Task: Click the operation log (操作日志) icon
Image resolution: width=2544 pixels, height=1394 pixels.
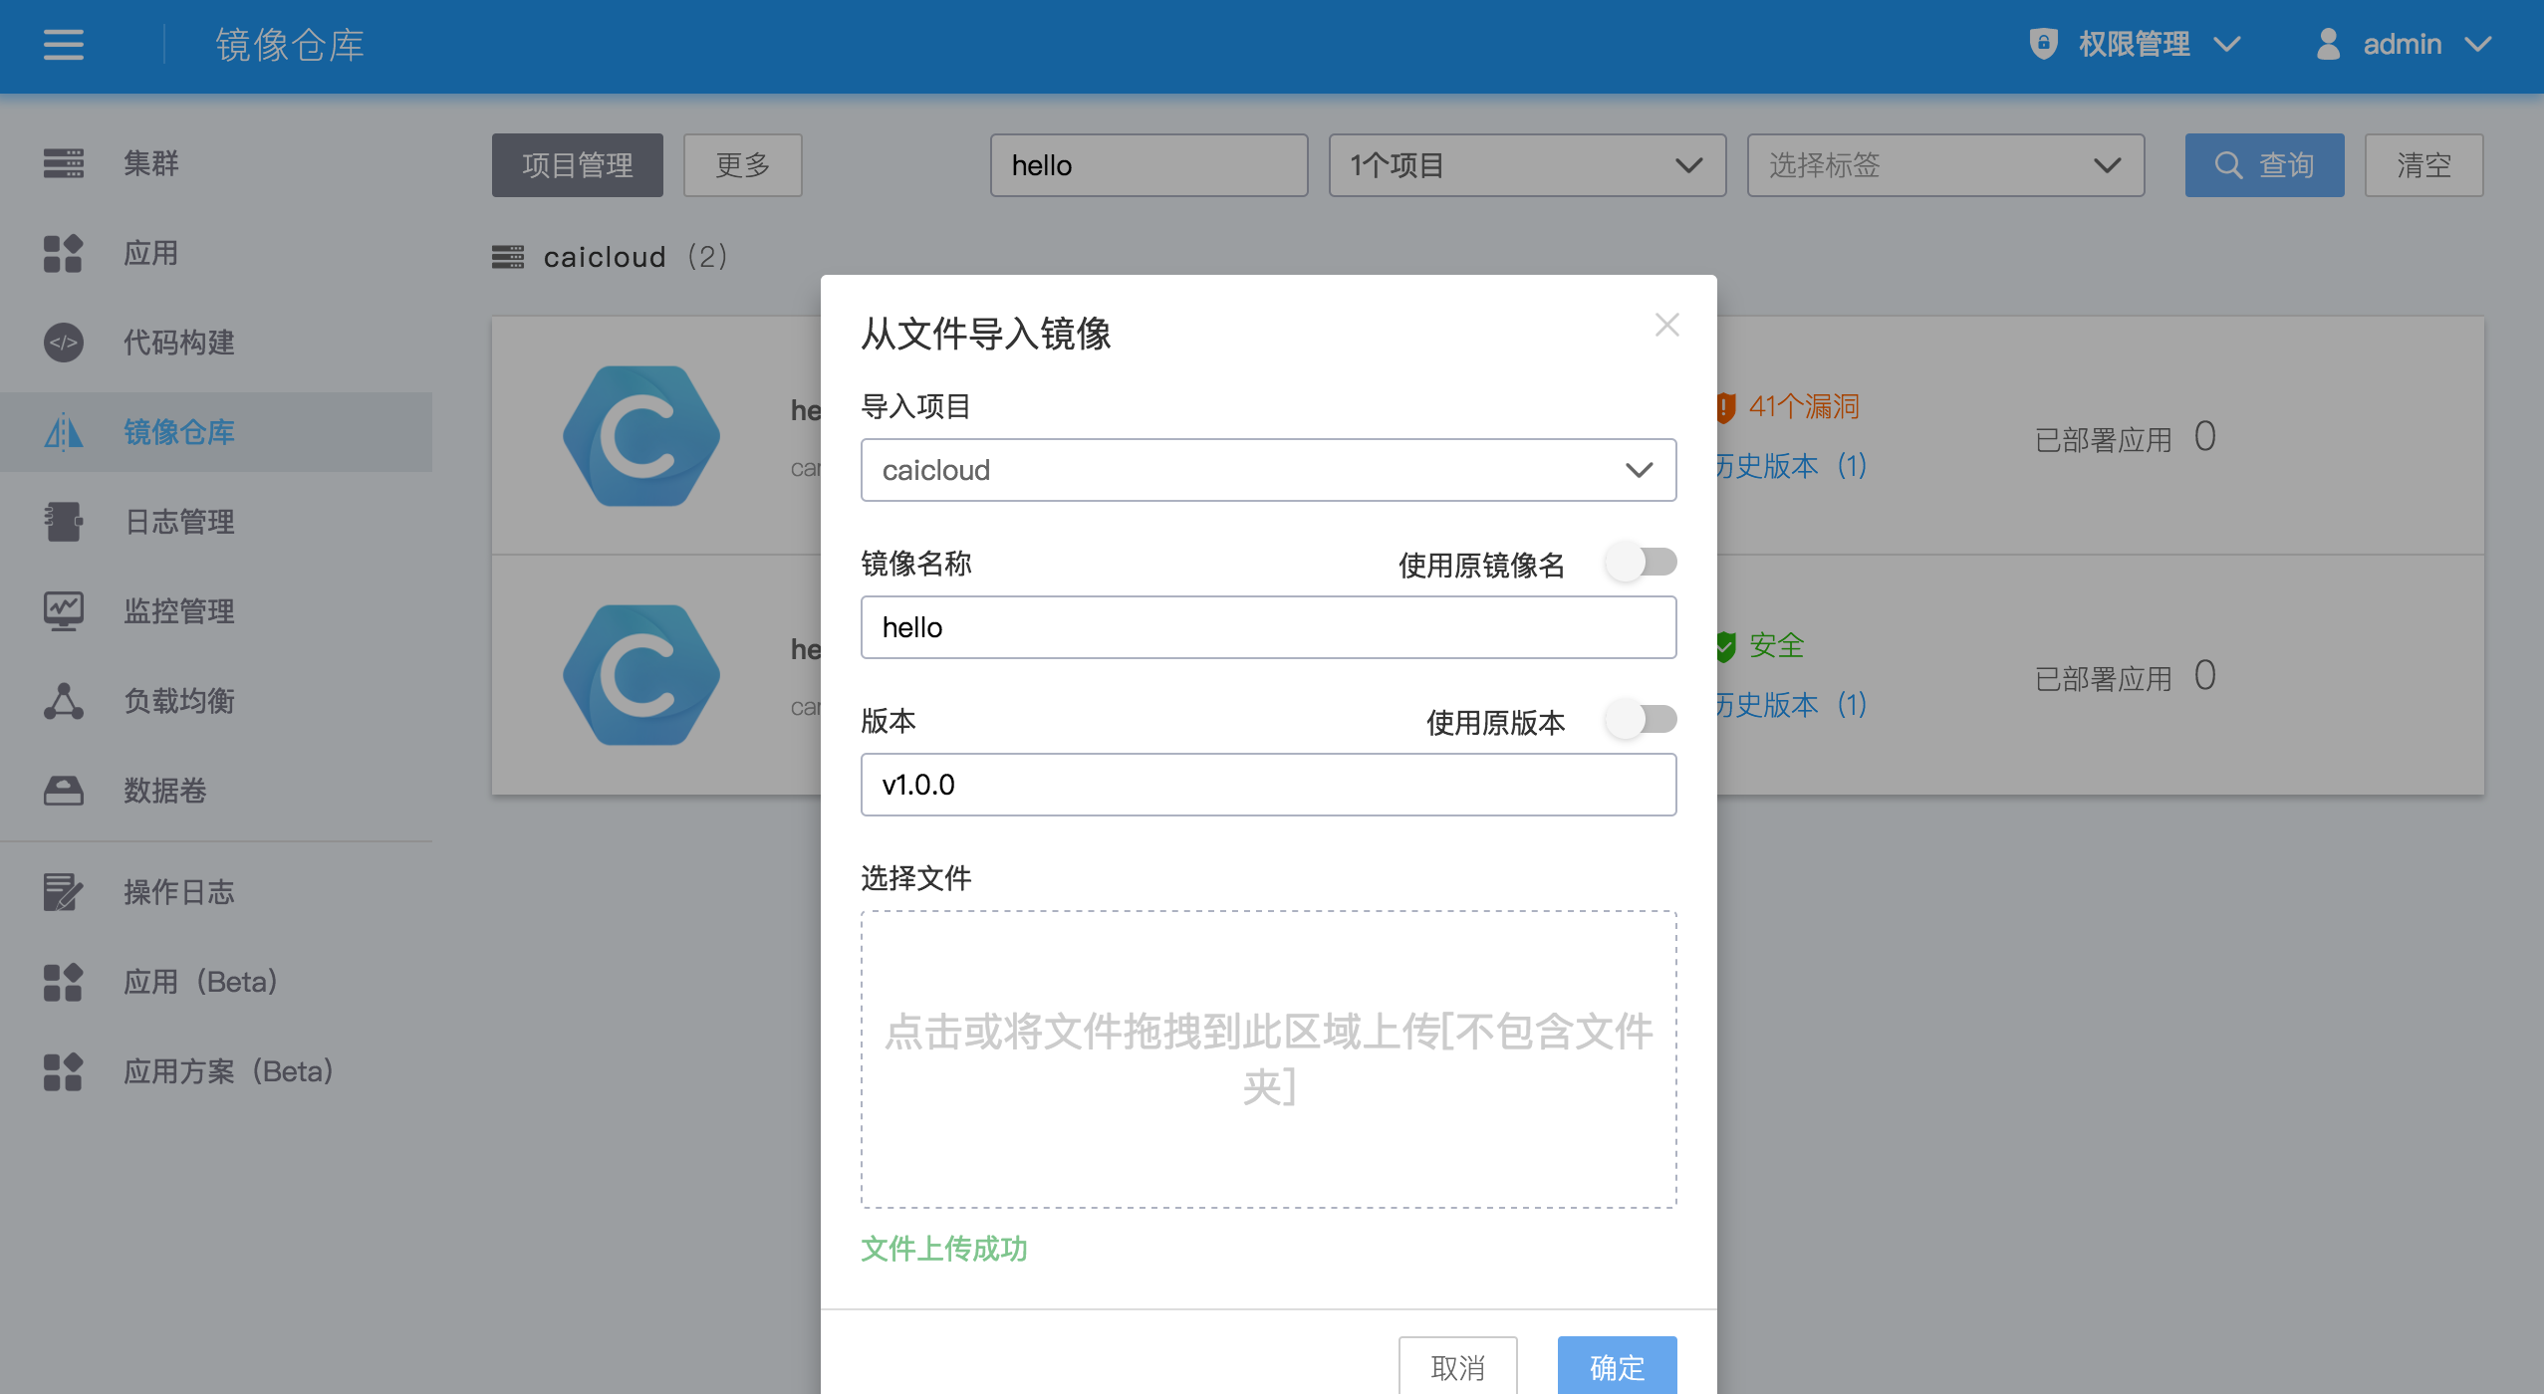Action: coord(63,892)
